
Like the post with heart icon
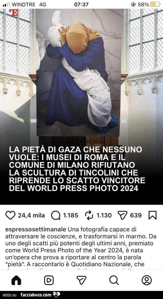(10, 215)
